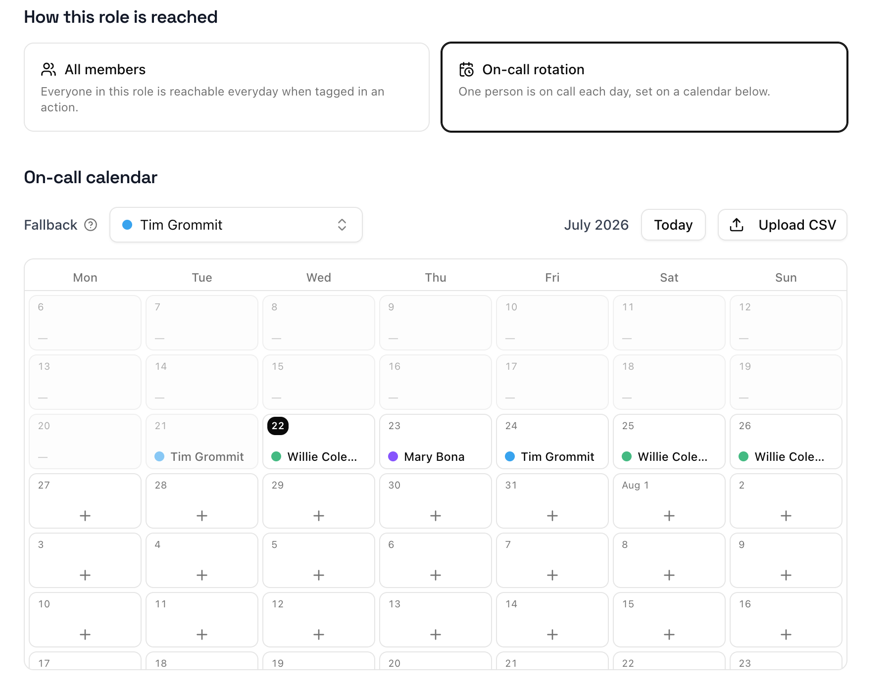
Task: Add on-call person for Thursday Aug 13
Action: tap(436, 635)
